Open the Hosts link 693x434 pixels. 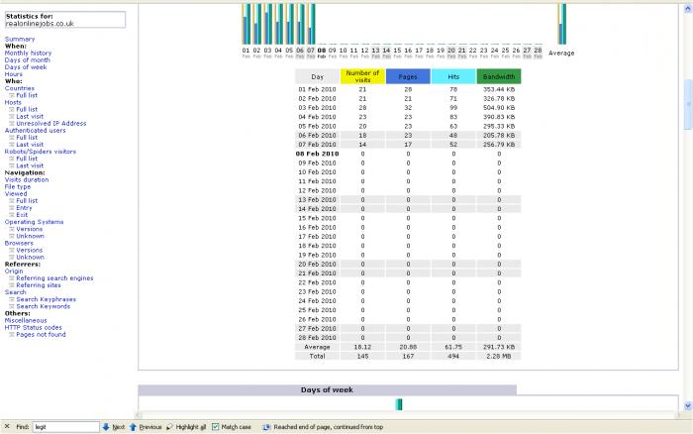click(13, 102)
